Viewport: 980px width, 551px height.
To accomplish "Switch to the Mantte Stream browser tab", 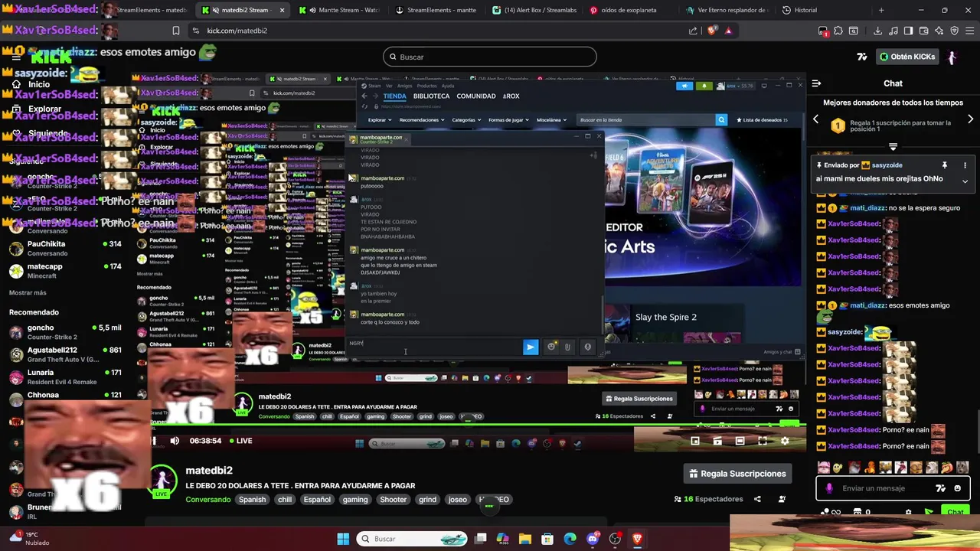I will coord(341,10).
